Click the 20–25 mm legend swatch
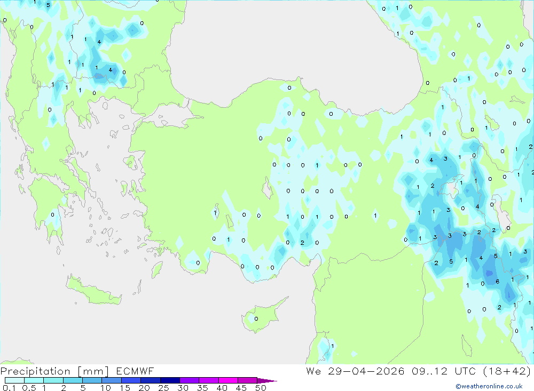 [x=151, y=380]
